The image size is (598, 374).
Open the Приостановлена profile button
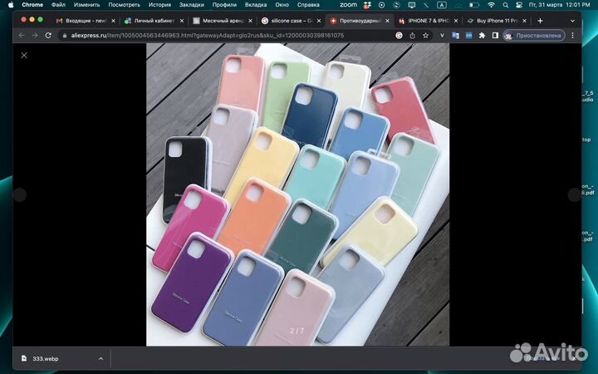pyautogui.click(x=534, y=36)
